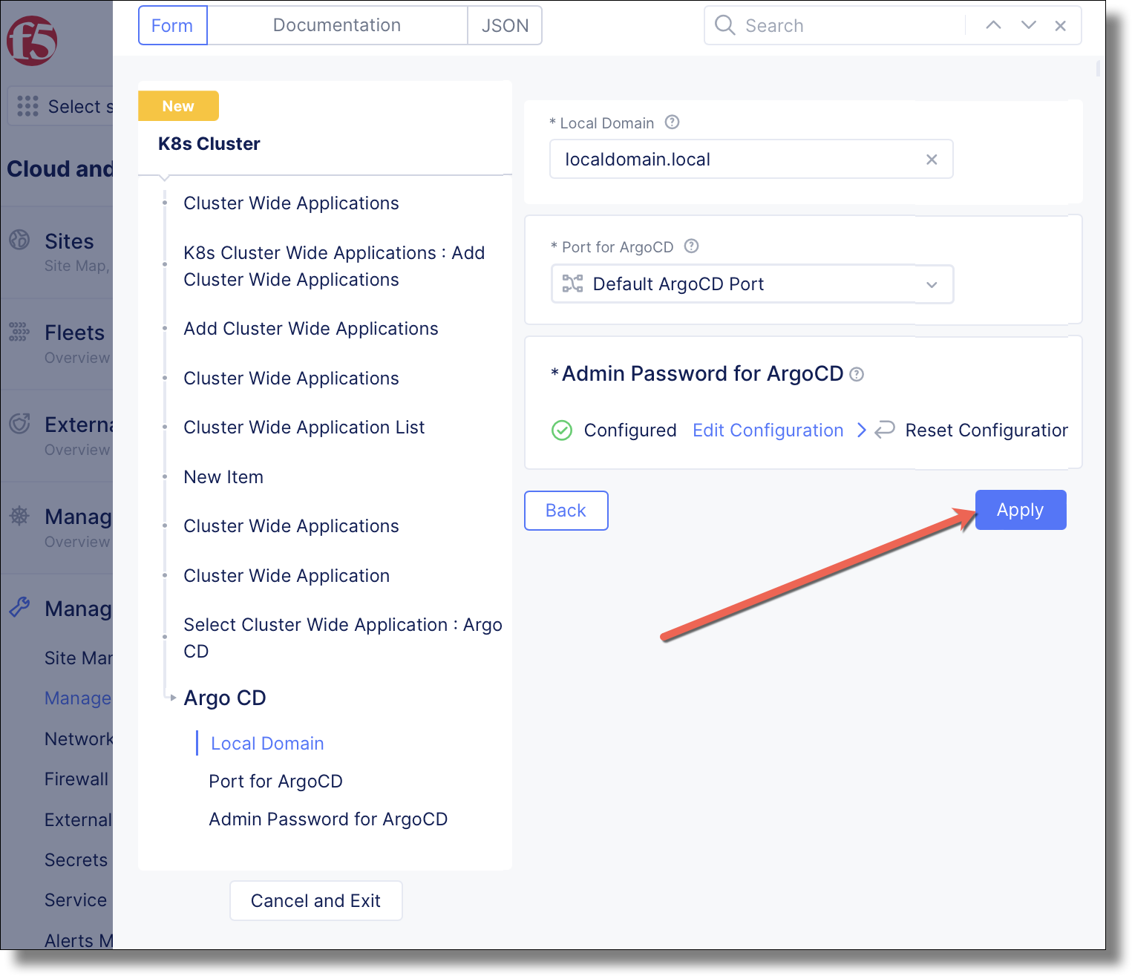Click the Fleets icon in sidebar
Screen dimensions: 1132x976
pyautogui.click(x=19, y=332)
